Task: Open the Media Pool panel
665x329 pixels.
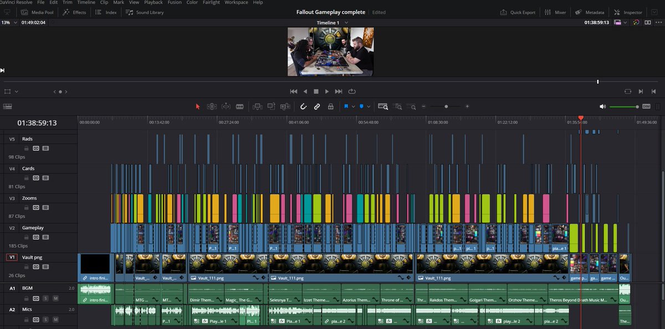Action: point(37,12)
